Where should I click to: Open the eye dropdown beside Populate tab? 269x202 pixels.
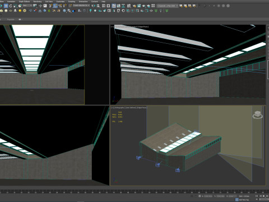coord(20,20)
